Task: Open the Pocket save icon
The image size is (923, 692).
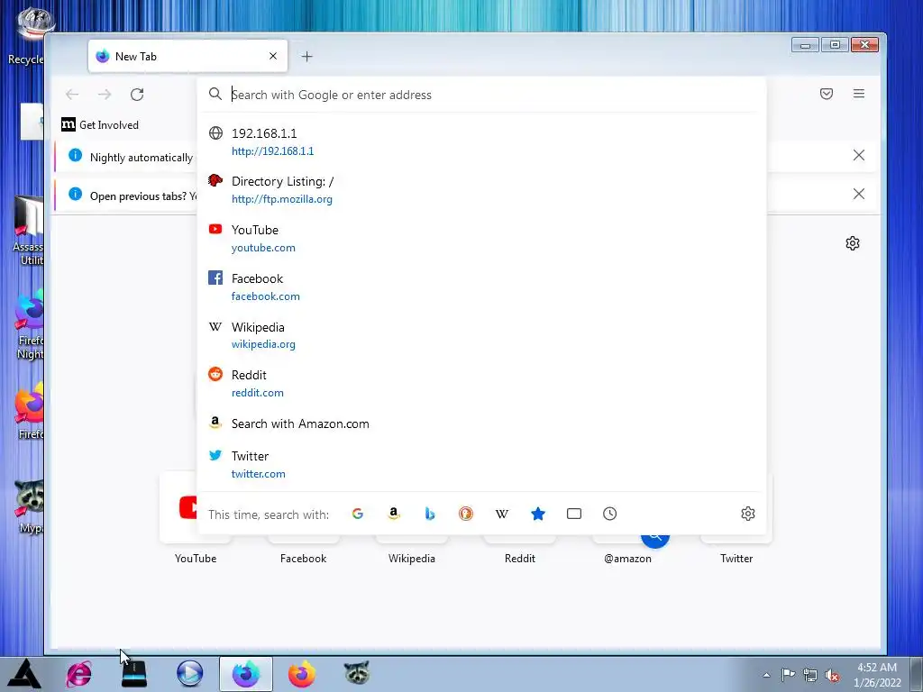Action: click(x=827, y=94)
